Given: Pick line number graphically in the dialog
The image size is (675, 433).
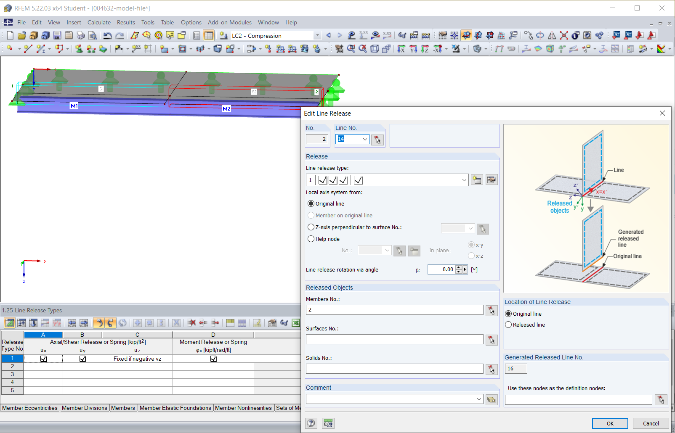Looking at the screenshot, I should tap(377, 140).
